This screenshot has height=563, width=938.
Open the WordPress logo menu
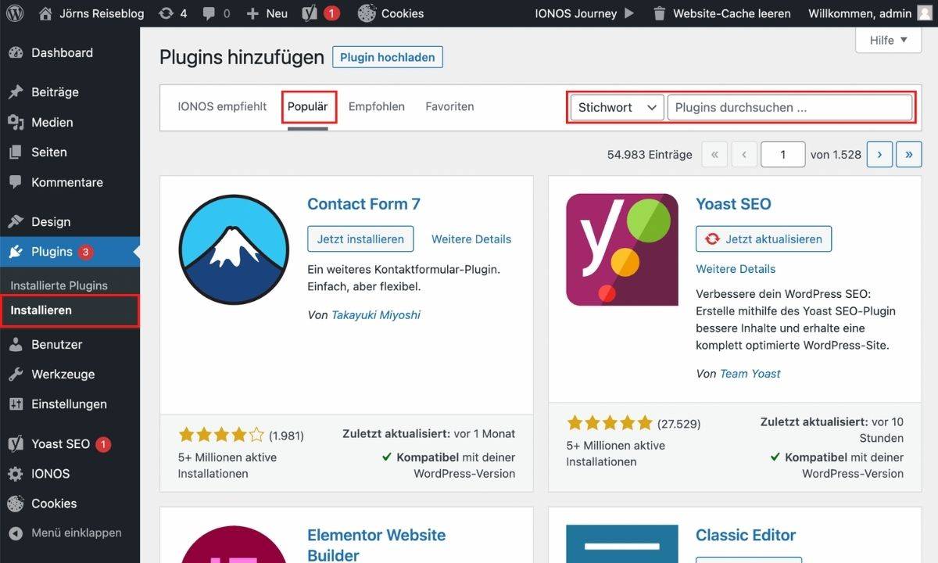coord(16,13)
